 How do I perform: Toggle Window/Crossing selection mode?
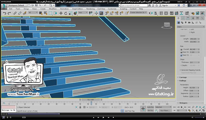click(x=55, y=13)
